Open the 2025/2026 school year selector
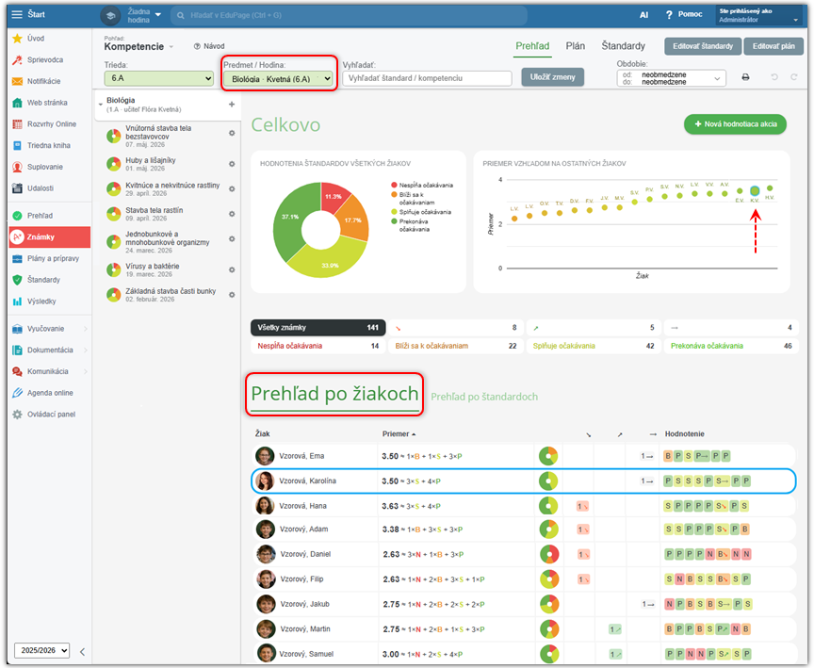 pos(42,650)
